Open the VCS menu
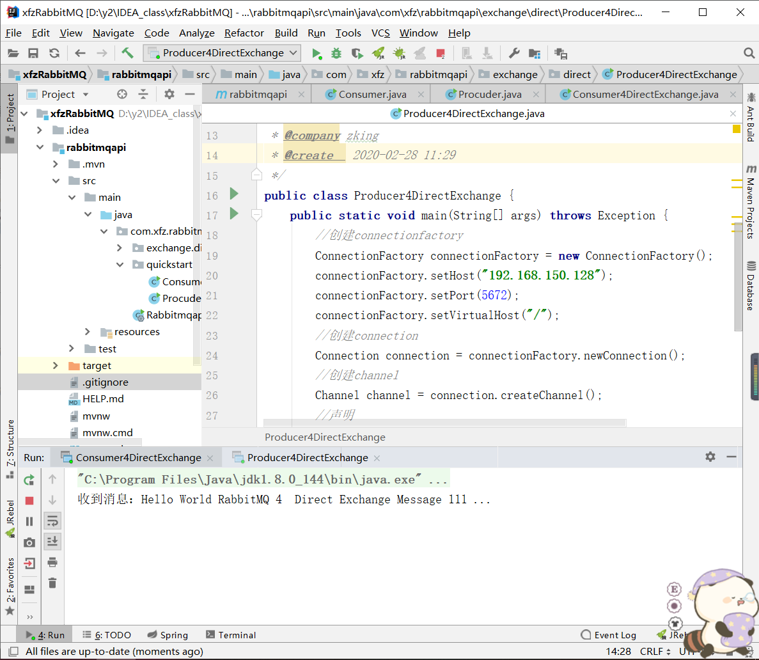This screenshot has width=759, height=660. (380, 33)
